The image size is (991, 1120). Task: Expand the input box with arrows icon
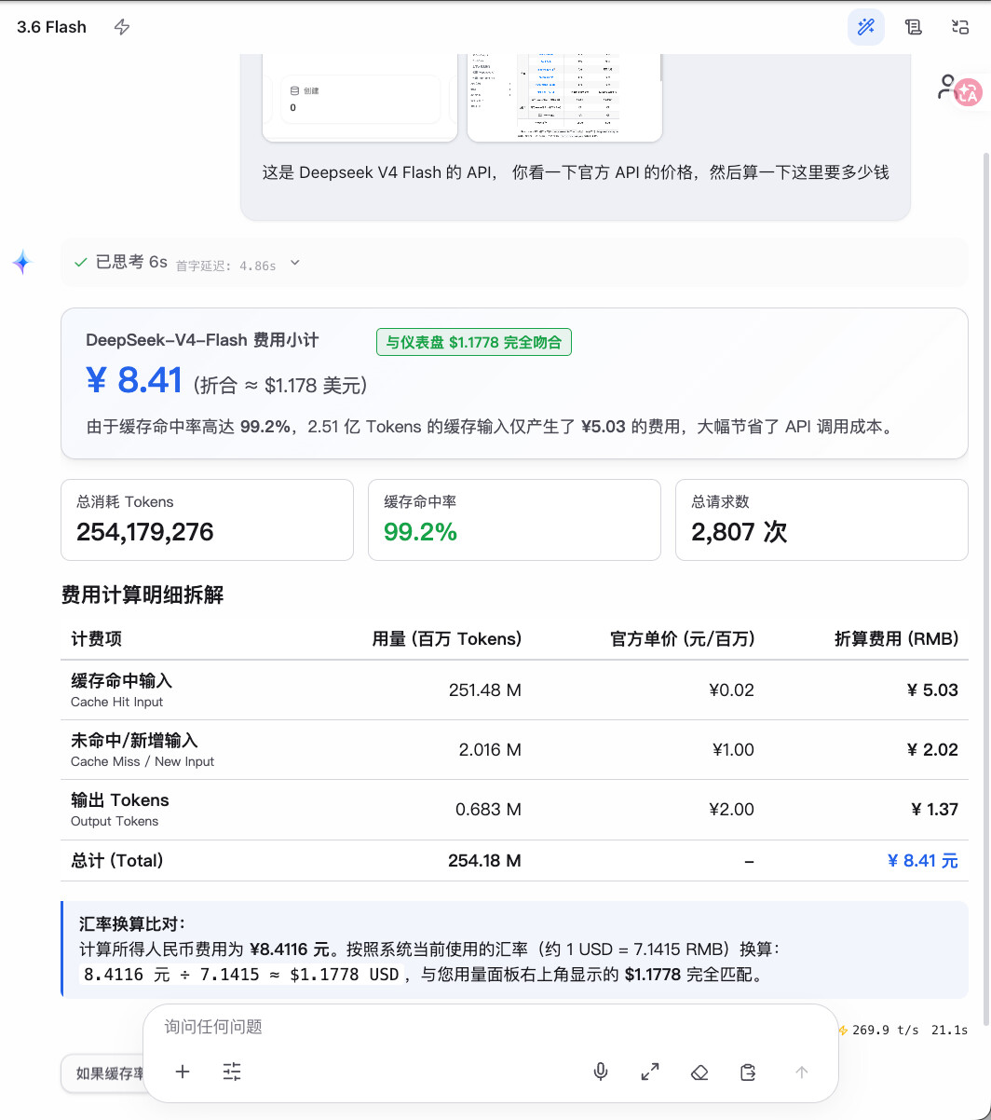650,1072
